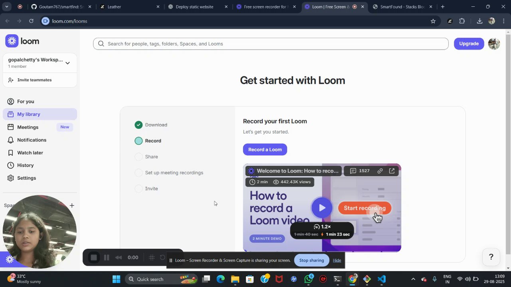Expand the workspace switcher chevron
The width and height of the screenshot is (511, 287).
click(x=67, y=63)
